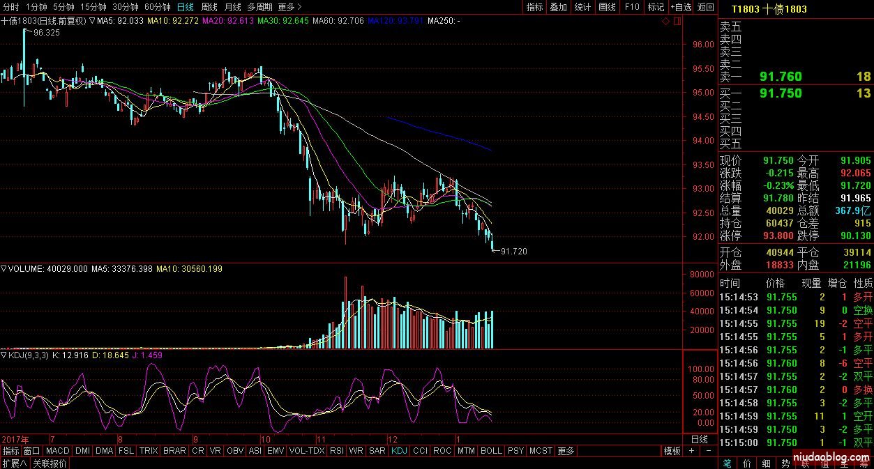This screenshot has height=469, width=874.
Task: Select the VOL-TDX indicator tab
Action: pos(307,451)
